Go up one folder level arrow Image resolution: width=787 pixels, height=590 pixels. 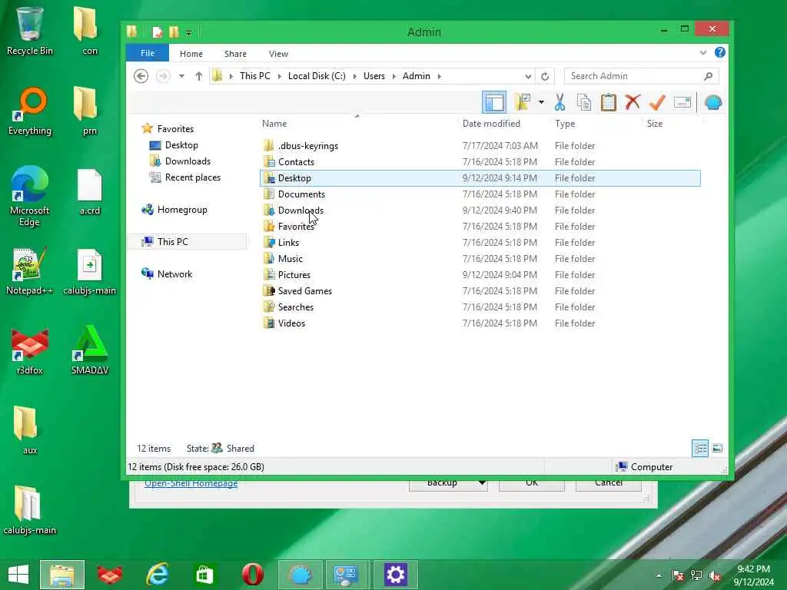coord(199,76)
